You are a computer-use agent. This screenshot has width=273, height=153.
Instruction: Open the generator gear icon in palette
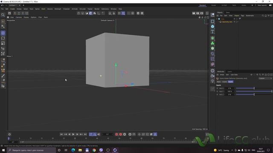[x=212, y=48]
